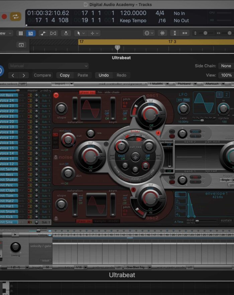Select the osc1 fm tab

100,93
